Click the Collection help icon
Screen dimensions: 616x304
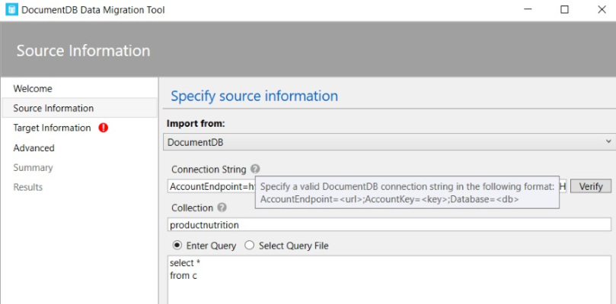[x=222, y=207]
